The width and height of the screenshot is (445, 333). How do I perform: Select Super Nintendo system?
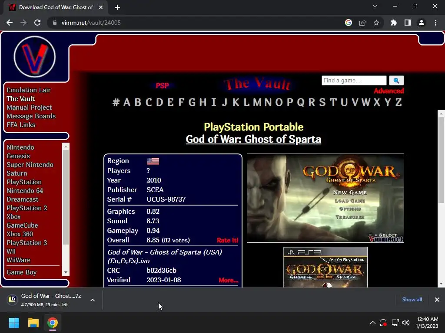(x=30, y=164)
